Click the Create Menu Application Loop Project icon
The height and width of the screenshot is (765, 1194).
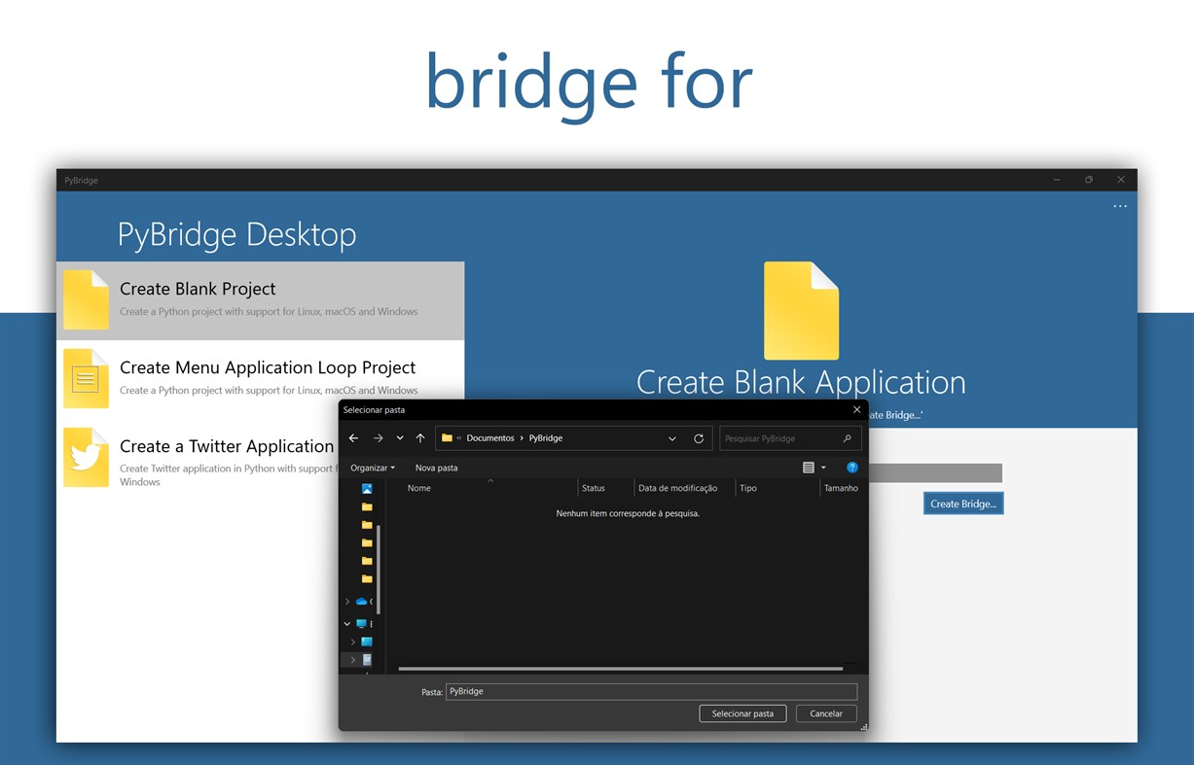(86, 378)
